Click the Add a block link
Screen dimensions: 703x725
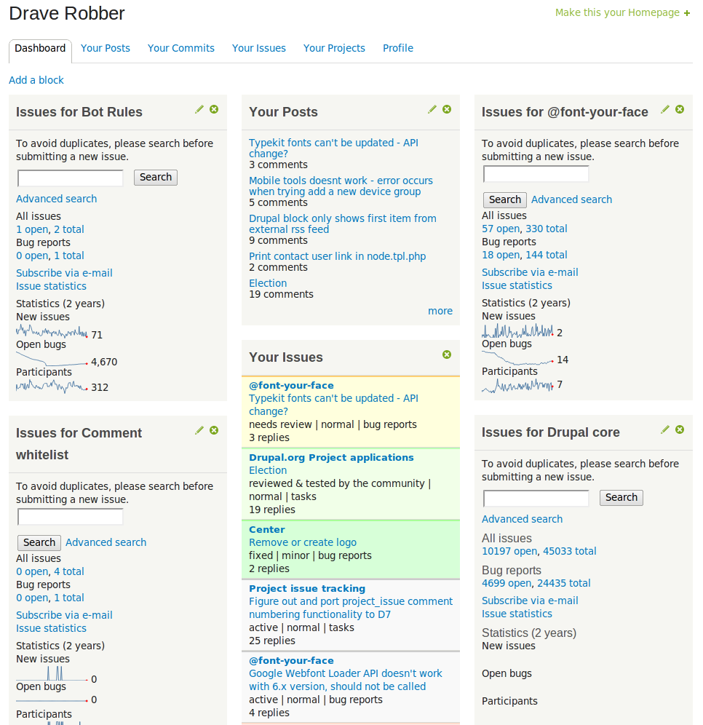(x=36, y=80)
